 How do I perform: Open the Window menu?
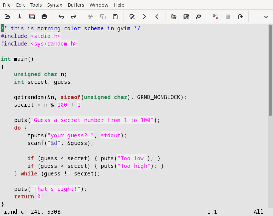(x=99, y=5)
